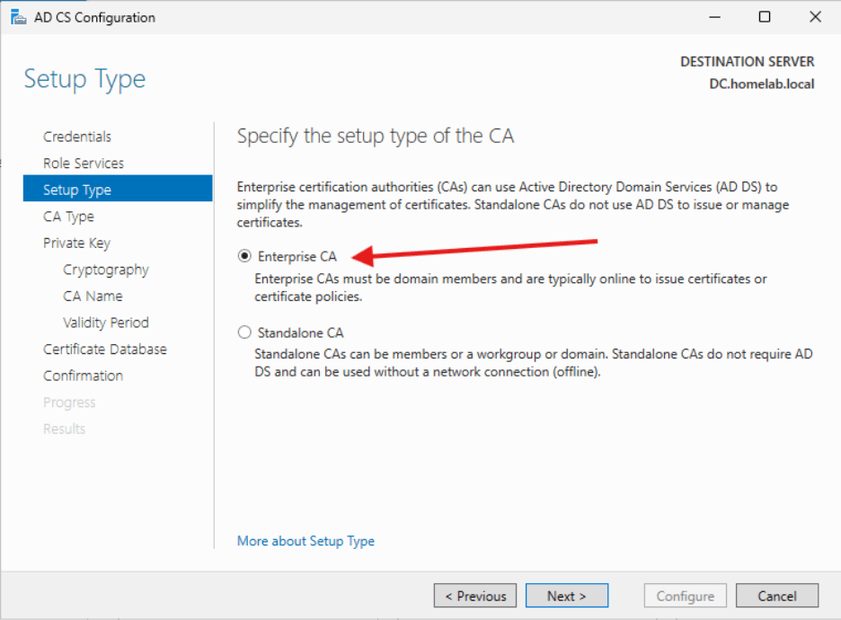This screenshot has width=841, height=620.
Task: Click the AD CS Configuration title bar icon
Action: 19,16
